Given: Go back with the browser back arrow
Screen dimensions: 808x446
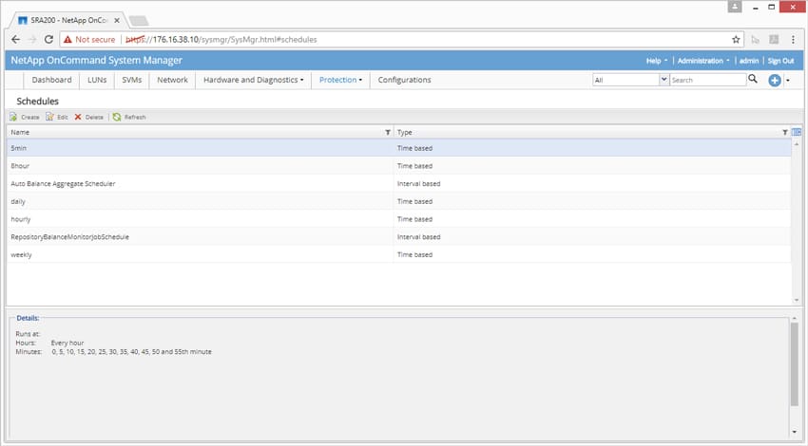Looking at the screenshot, I should click(15, 40).
